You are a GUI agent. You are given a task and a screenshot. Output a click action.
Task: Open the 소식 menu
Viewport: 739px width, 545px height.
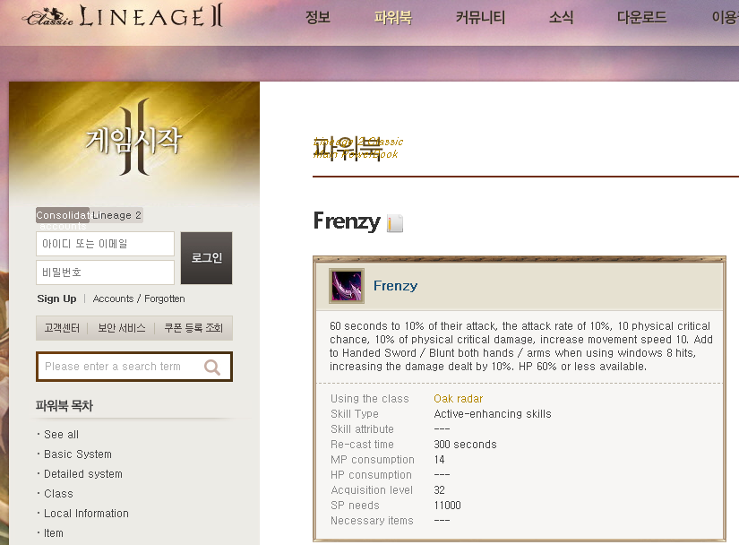[x=561, y=17]
